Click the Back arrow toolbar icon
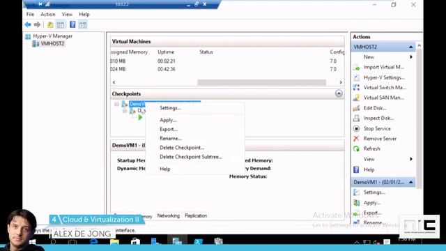Image resolution: width=446 pixels, height=251 pixels. pos(28,25)
